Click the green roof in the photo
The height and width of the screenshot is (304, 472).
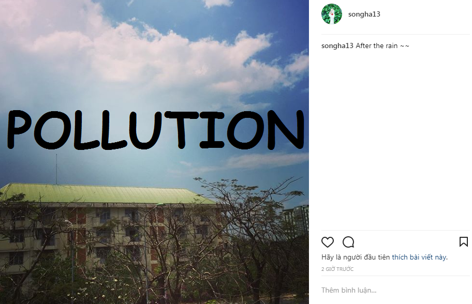pos(104,193)
